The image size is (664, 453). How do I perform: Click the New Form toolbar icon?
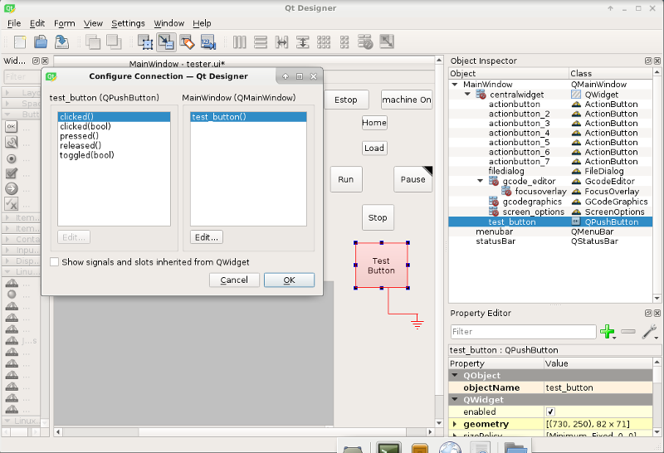coord(19,41)
